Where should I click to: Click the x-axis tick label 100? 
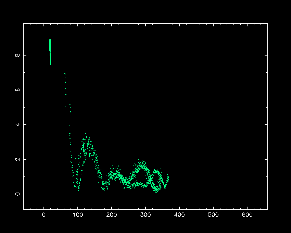(x=78, y=215)
